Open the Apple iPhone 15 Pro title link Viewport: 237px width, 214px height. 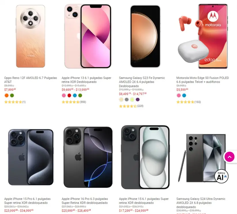click(x=27, y=201)
